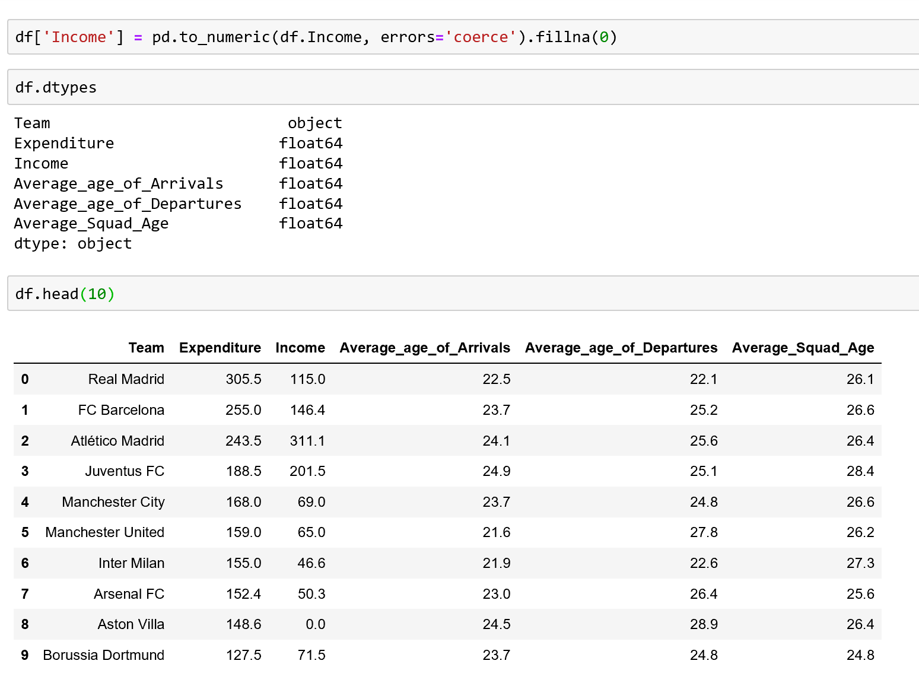Click the Income to_numeric code cell
Image resolution: width=919 pixels, height=686 pixels.
click(x=463, y=37)
